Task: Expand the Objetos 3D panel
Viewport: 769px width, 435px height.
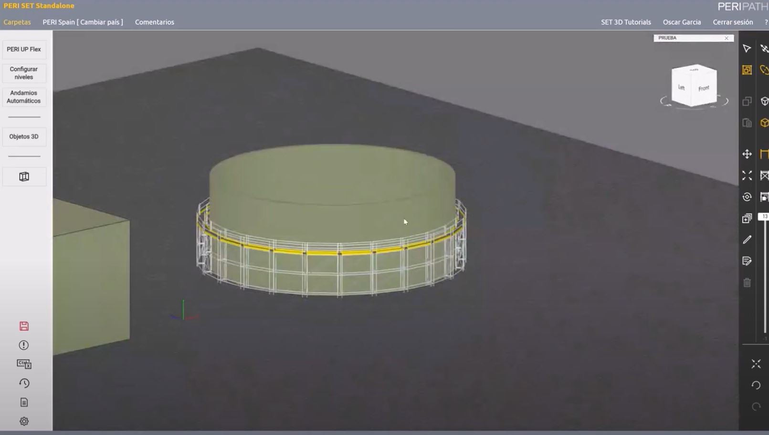Action: 24,136
